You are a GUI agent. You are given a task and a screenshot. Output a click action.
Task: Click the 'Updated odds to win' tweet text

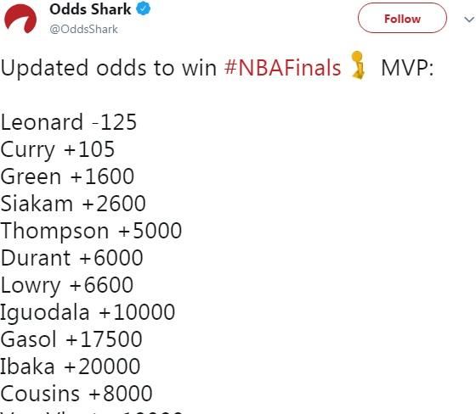coord(109,68)
